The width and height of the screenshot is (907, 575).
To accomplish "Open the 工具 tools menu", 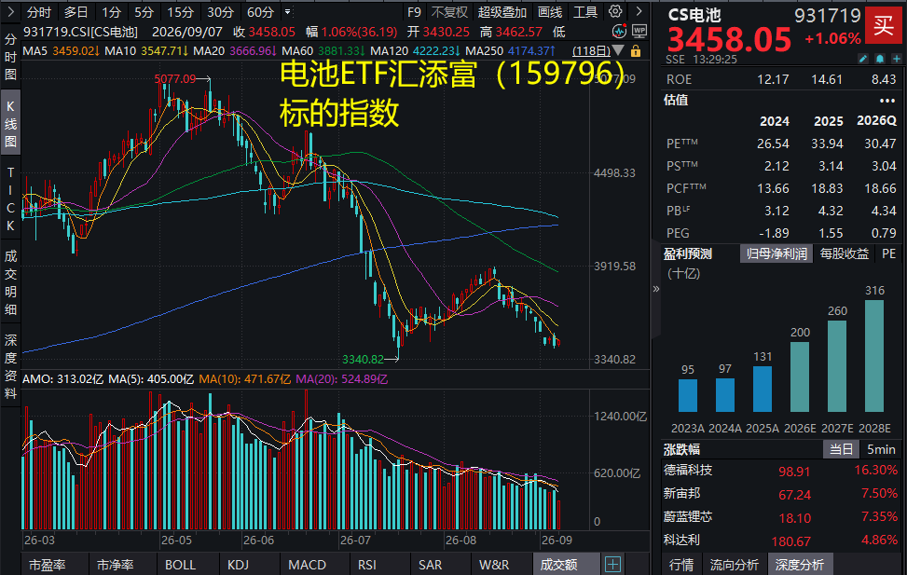I will click(585, 12).
